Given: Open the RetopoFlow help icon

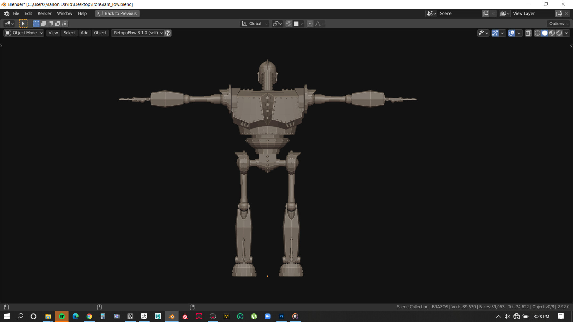Looking at the screenshot, I should tap(168, 33).
